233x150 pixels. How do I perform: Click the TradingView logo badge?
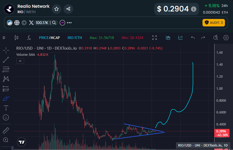[x=21, y=142]
